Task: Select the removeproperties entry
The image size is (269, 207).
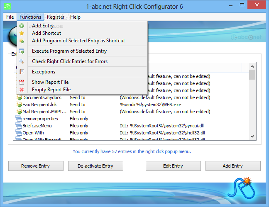Action: (131, 119)
